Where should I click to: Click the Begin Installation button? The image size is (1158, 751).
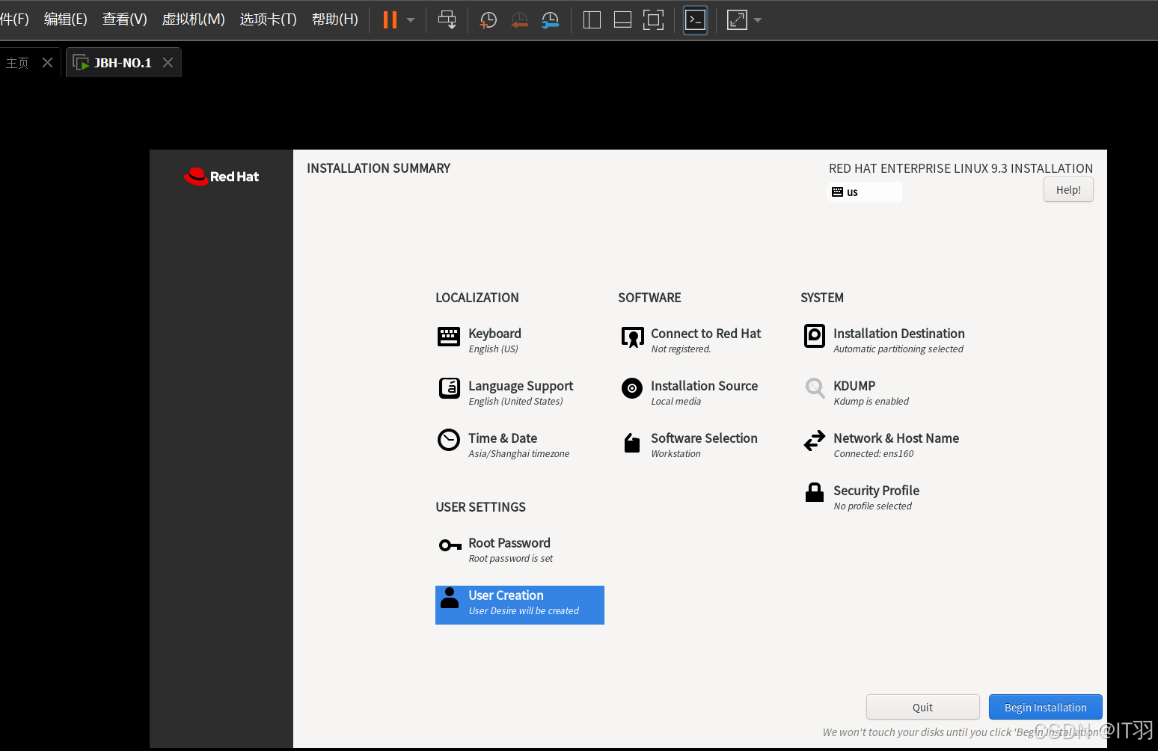click(x=1045, y=707)
